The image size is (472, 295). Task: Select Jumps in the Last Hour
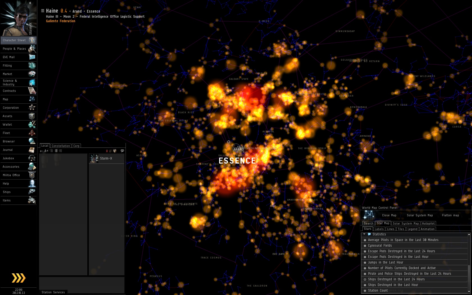tap(414, 262)
